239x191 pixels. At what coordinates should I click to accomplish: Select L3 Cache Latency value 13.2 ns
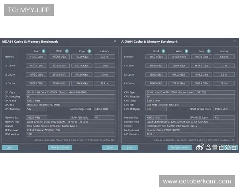click(224, 84)
